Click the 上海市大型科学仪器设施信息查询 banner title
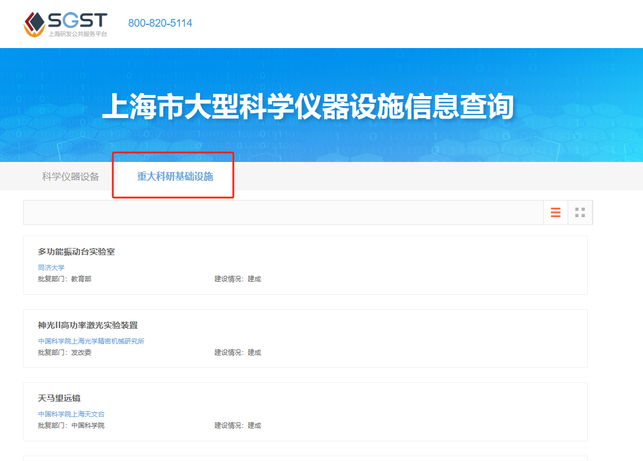The height and width of the screenshot is (461, 643). coord(308,107)
